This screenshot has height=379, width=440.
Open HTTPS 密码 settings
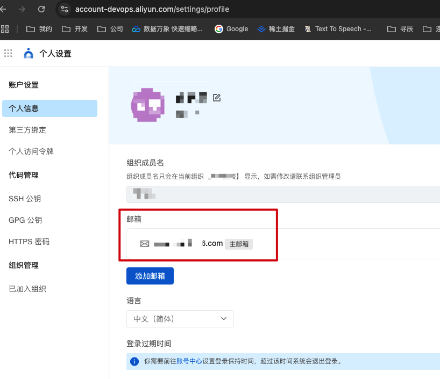tap(29, 242)
